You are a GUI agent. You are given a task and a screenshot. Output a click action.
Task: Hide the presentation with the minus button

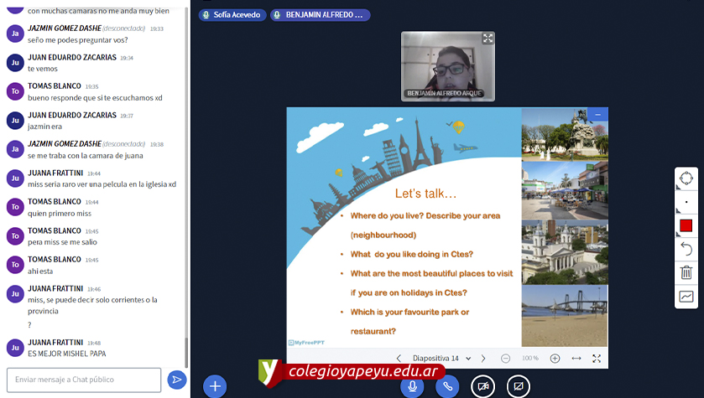pyautogui.click(x=597, y=114)
